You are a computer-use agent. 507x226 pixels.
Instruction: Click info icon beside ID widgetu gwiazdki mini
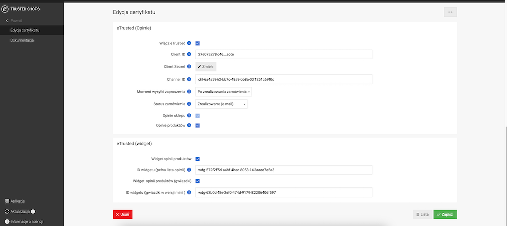coord(189,192)
